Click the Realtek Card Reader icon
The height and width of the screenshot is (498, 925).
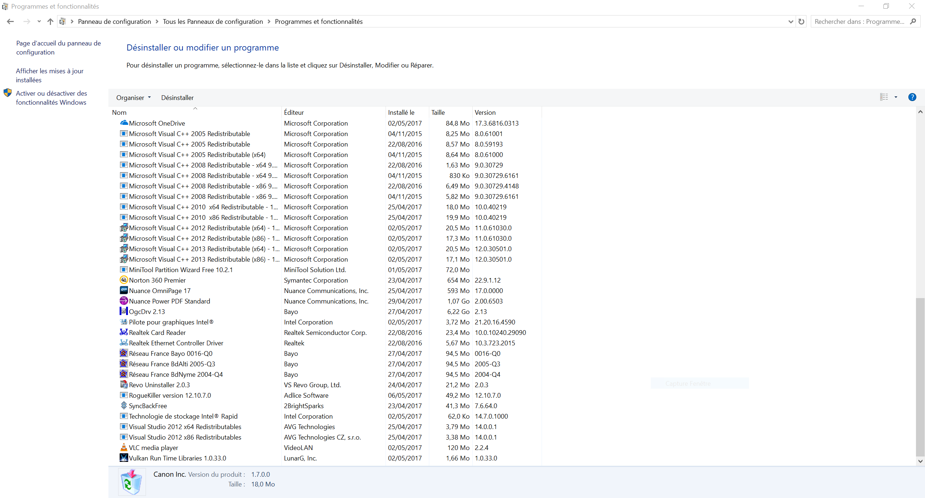point(124,332)
